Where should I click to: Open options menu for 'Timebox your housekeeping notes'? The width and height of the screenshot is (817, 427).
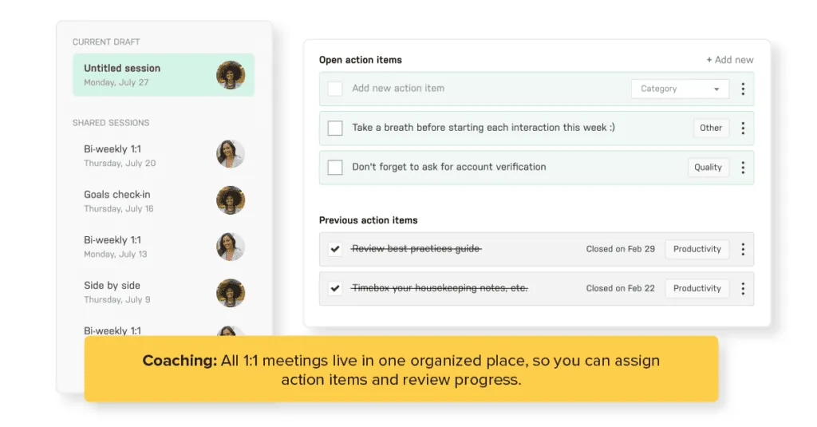742,288
